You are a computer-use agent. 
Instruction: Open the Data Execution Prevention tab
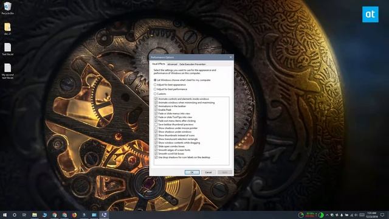pos(192,64)
